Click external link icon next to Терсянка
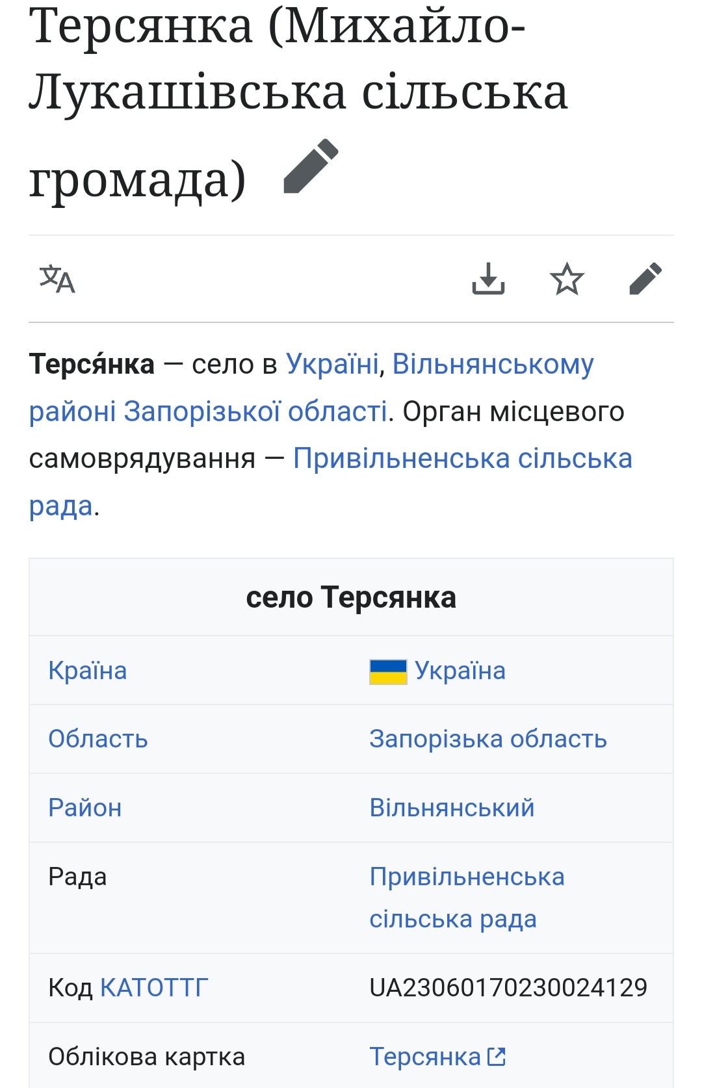 click(497, 1057)
